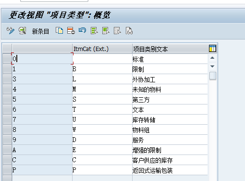Click the external category cell B

pyautogui.click(x=102, y=69)
